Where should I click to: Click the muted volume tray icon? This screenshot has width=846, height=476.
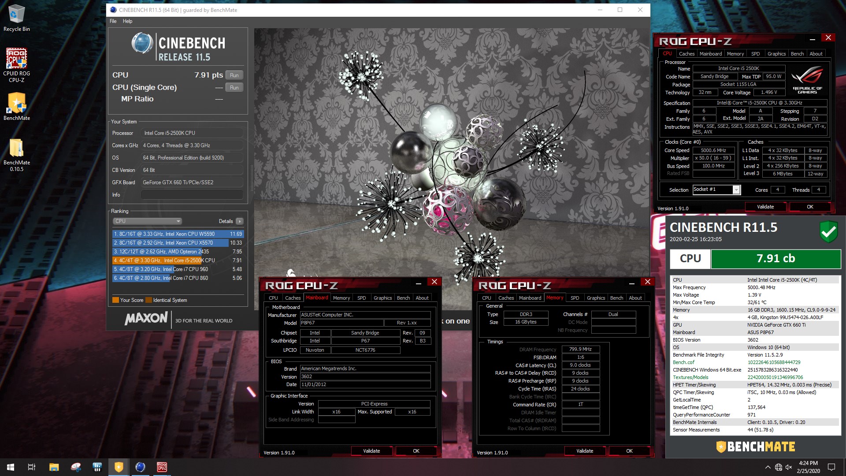coord(789,467)
